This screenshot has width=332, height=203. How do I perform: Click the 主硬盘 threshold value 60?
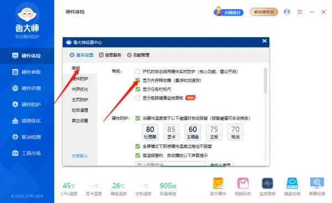point(193,129)
